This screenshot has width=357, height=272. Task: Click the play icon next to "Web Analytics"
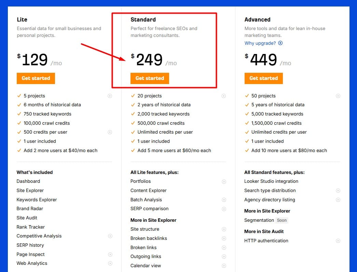pos(110,263)
